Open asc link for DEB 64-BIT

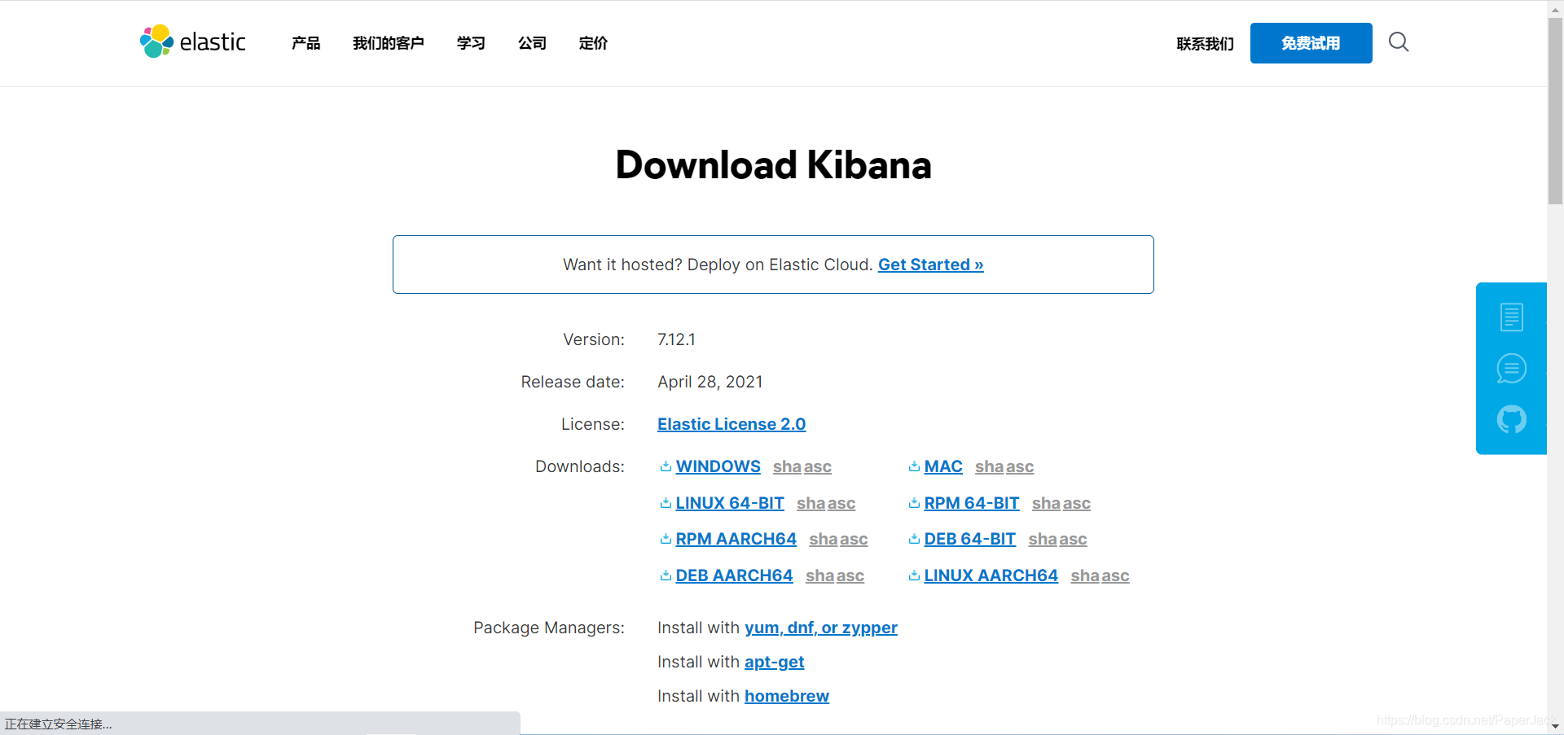(x=1074, y=540)
